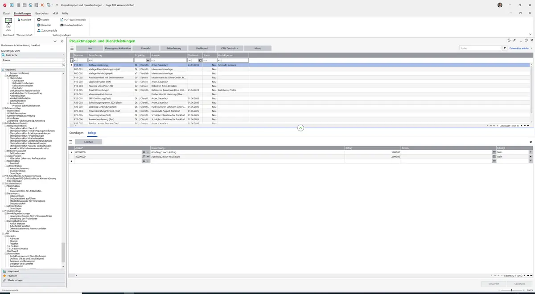Viewport: 535px width, 294px height.
Task: Select Nachkalkulation in the tree
Action: pos(18,95)
